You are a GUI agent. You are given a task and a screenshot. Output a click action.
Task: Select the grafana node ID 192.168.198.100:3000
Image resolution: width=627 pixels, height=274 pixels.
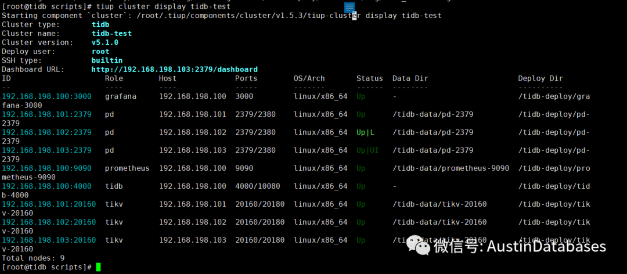tap(47, 96)
